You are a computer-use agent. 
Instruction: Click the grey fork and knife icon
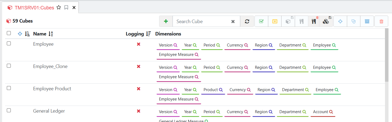(x=301, y=21)
